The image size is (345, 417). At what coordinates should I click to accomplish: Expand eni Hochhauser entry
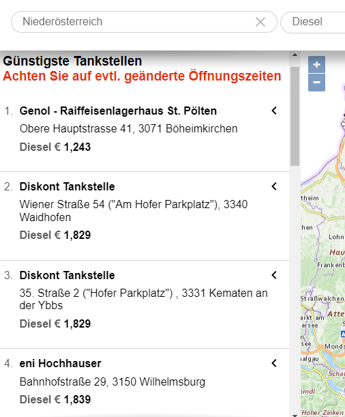(274, 363)
